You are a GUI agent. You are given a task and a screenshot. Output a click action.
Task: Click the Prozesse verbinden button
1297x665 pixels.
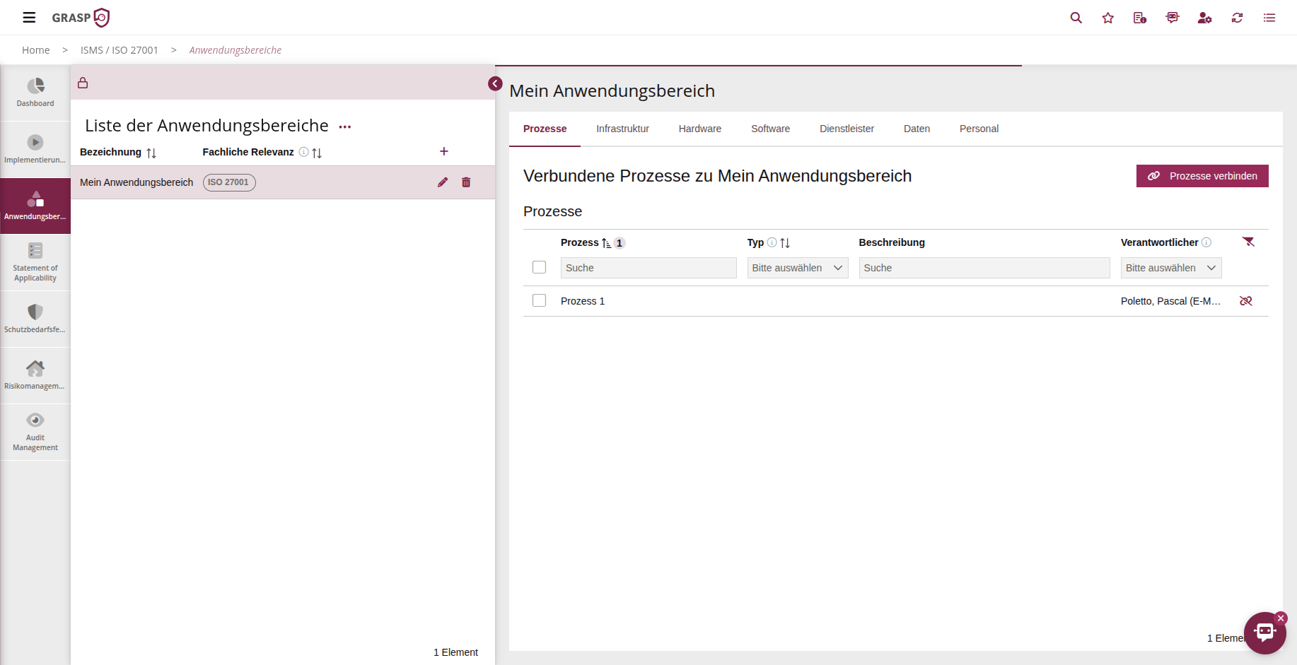click(1202, 176)
